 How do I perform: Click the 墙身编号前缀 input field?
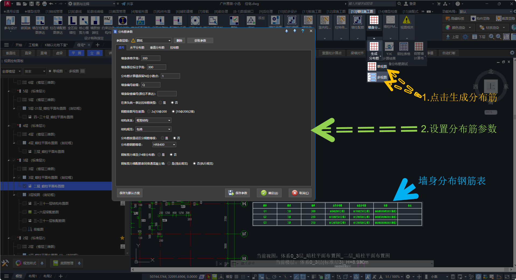(x=151, y=85)
